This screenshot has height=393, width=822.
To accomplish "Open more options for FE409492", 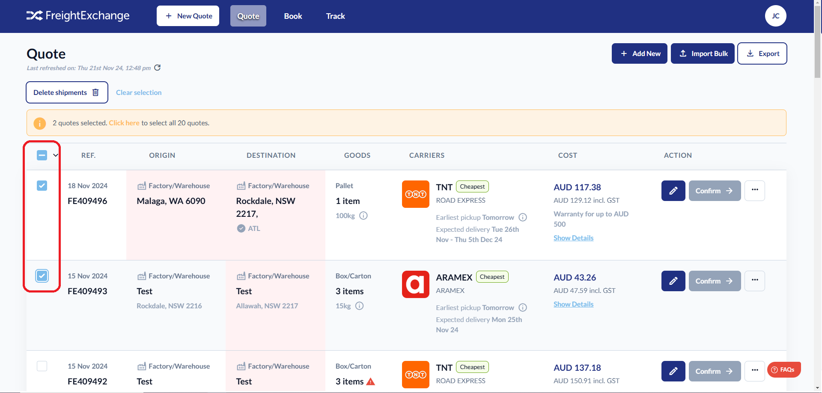I will click(x=755, y=371).
